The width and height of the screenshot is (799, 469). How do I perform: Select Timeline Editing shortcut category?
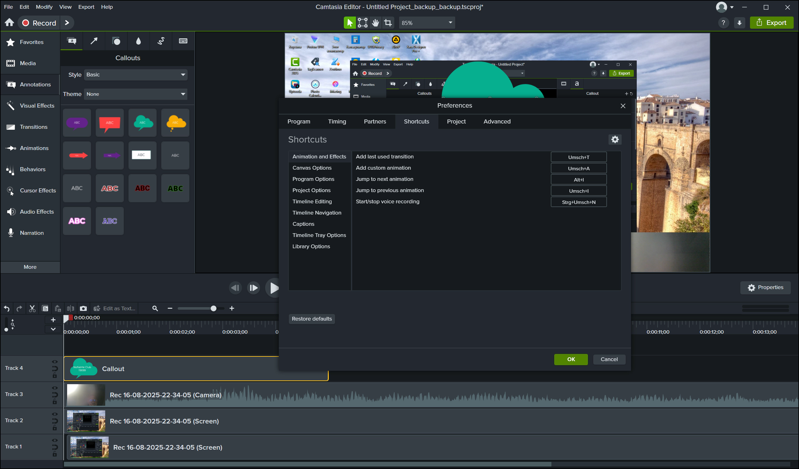coord(312,202)
